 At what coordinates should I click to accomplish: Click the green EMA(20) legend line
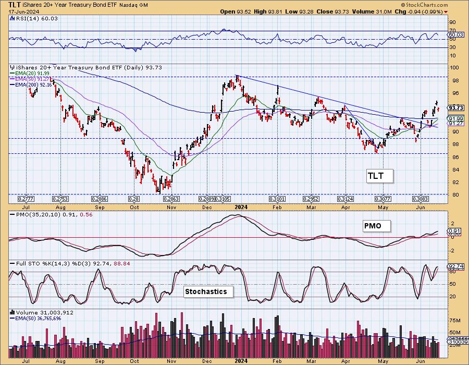(13, 74)
